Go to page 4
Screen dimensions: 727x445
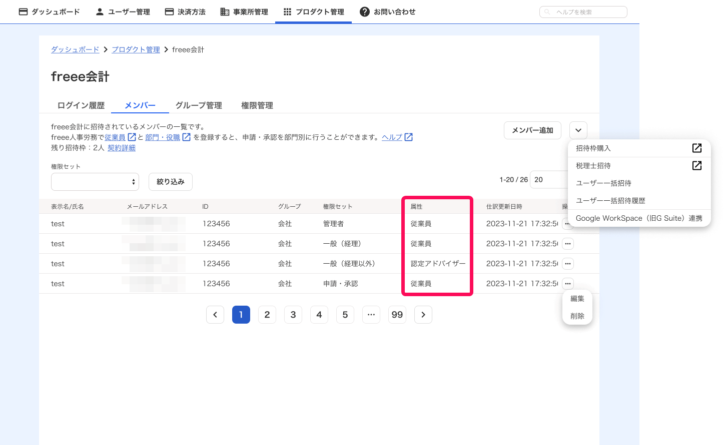pos(319,315)
